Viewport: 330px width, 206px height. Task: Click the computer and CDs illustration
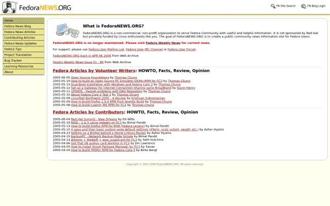(x=68, y=30)
